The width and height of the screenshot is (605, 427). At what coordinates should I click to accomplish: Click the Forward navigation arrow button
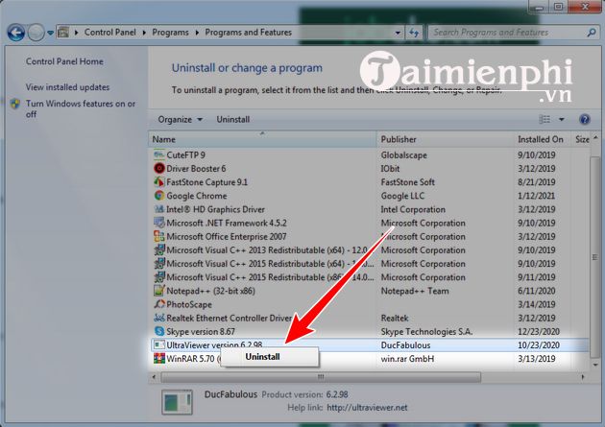[36, 33]
